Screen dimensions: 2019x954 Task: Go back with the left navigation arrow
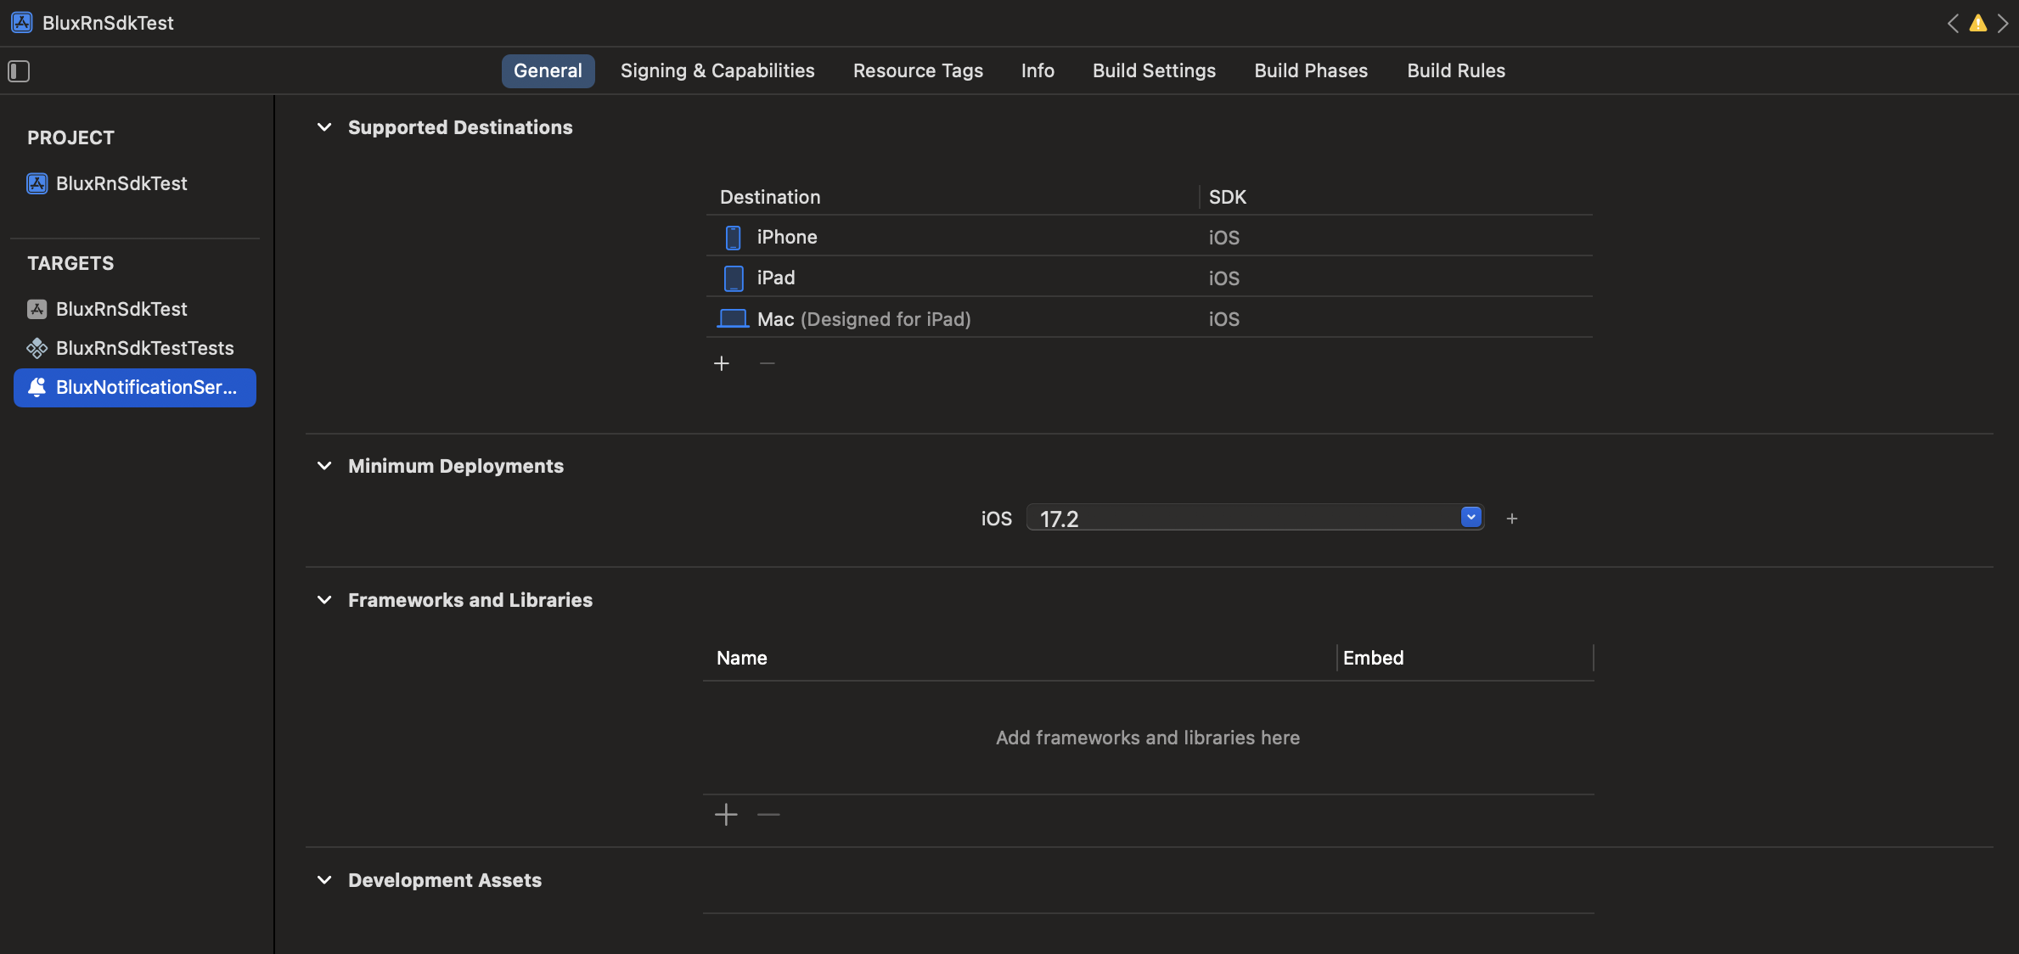pos(1953,23)
